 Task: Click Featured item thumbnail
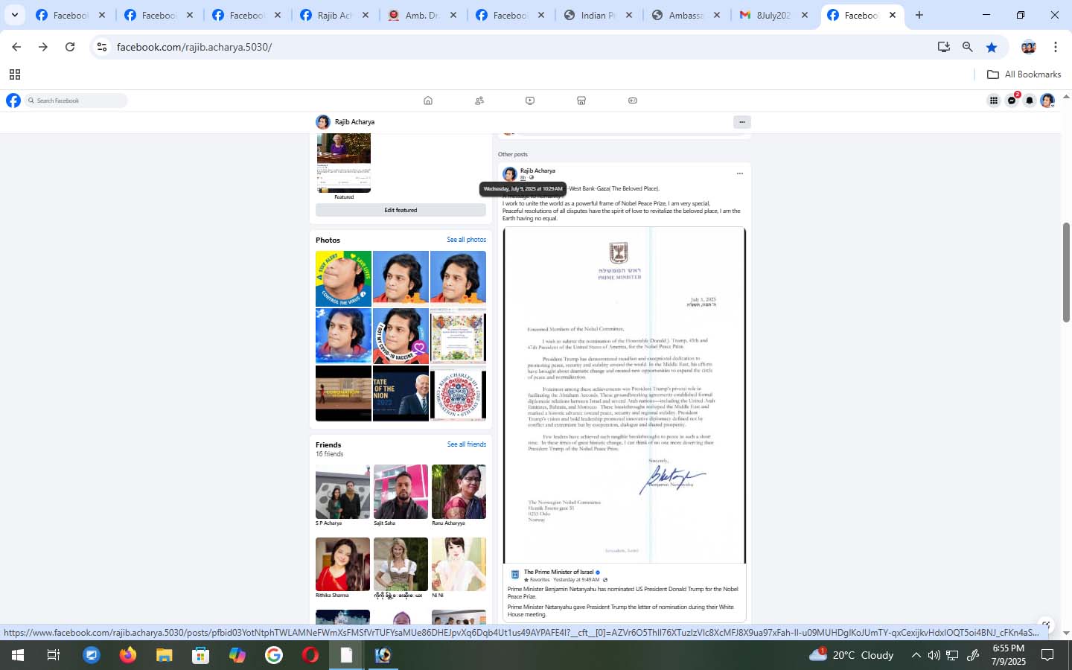344,163
